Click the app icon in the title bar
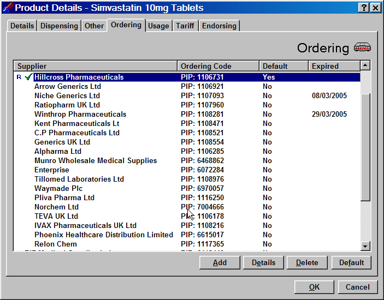 pos(7,8)
